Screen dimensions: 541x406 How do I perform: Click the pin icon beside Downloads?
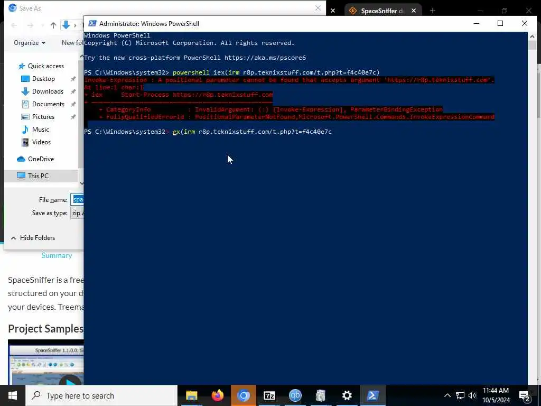73,91
